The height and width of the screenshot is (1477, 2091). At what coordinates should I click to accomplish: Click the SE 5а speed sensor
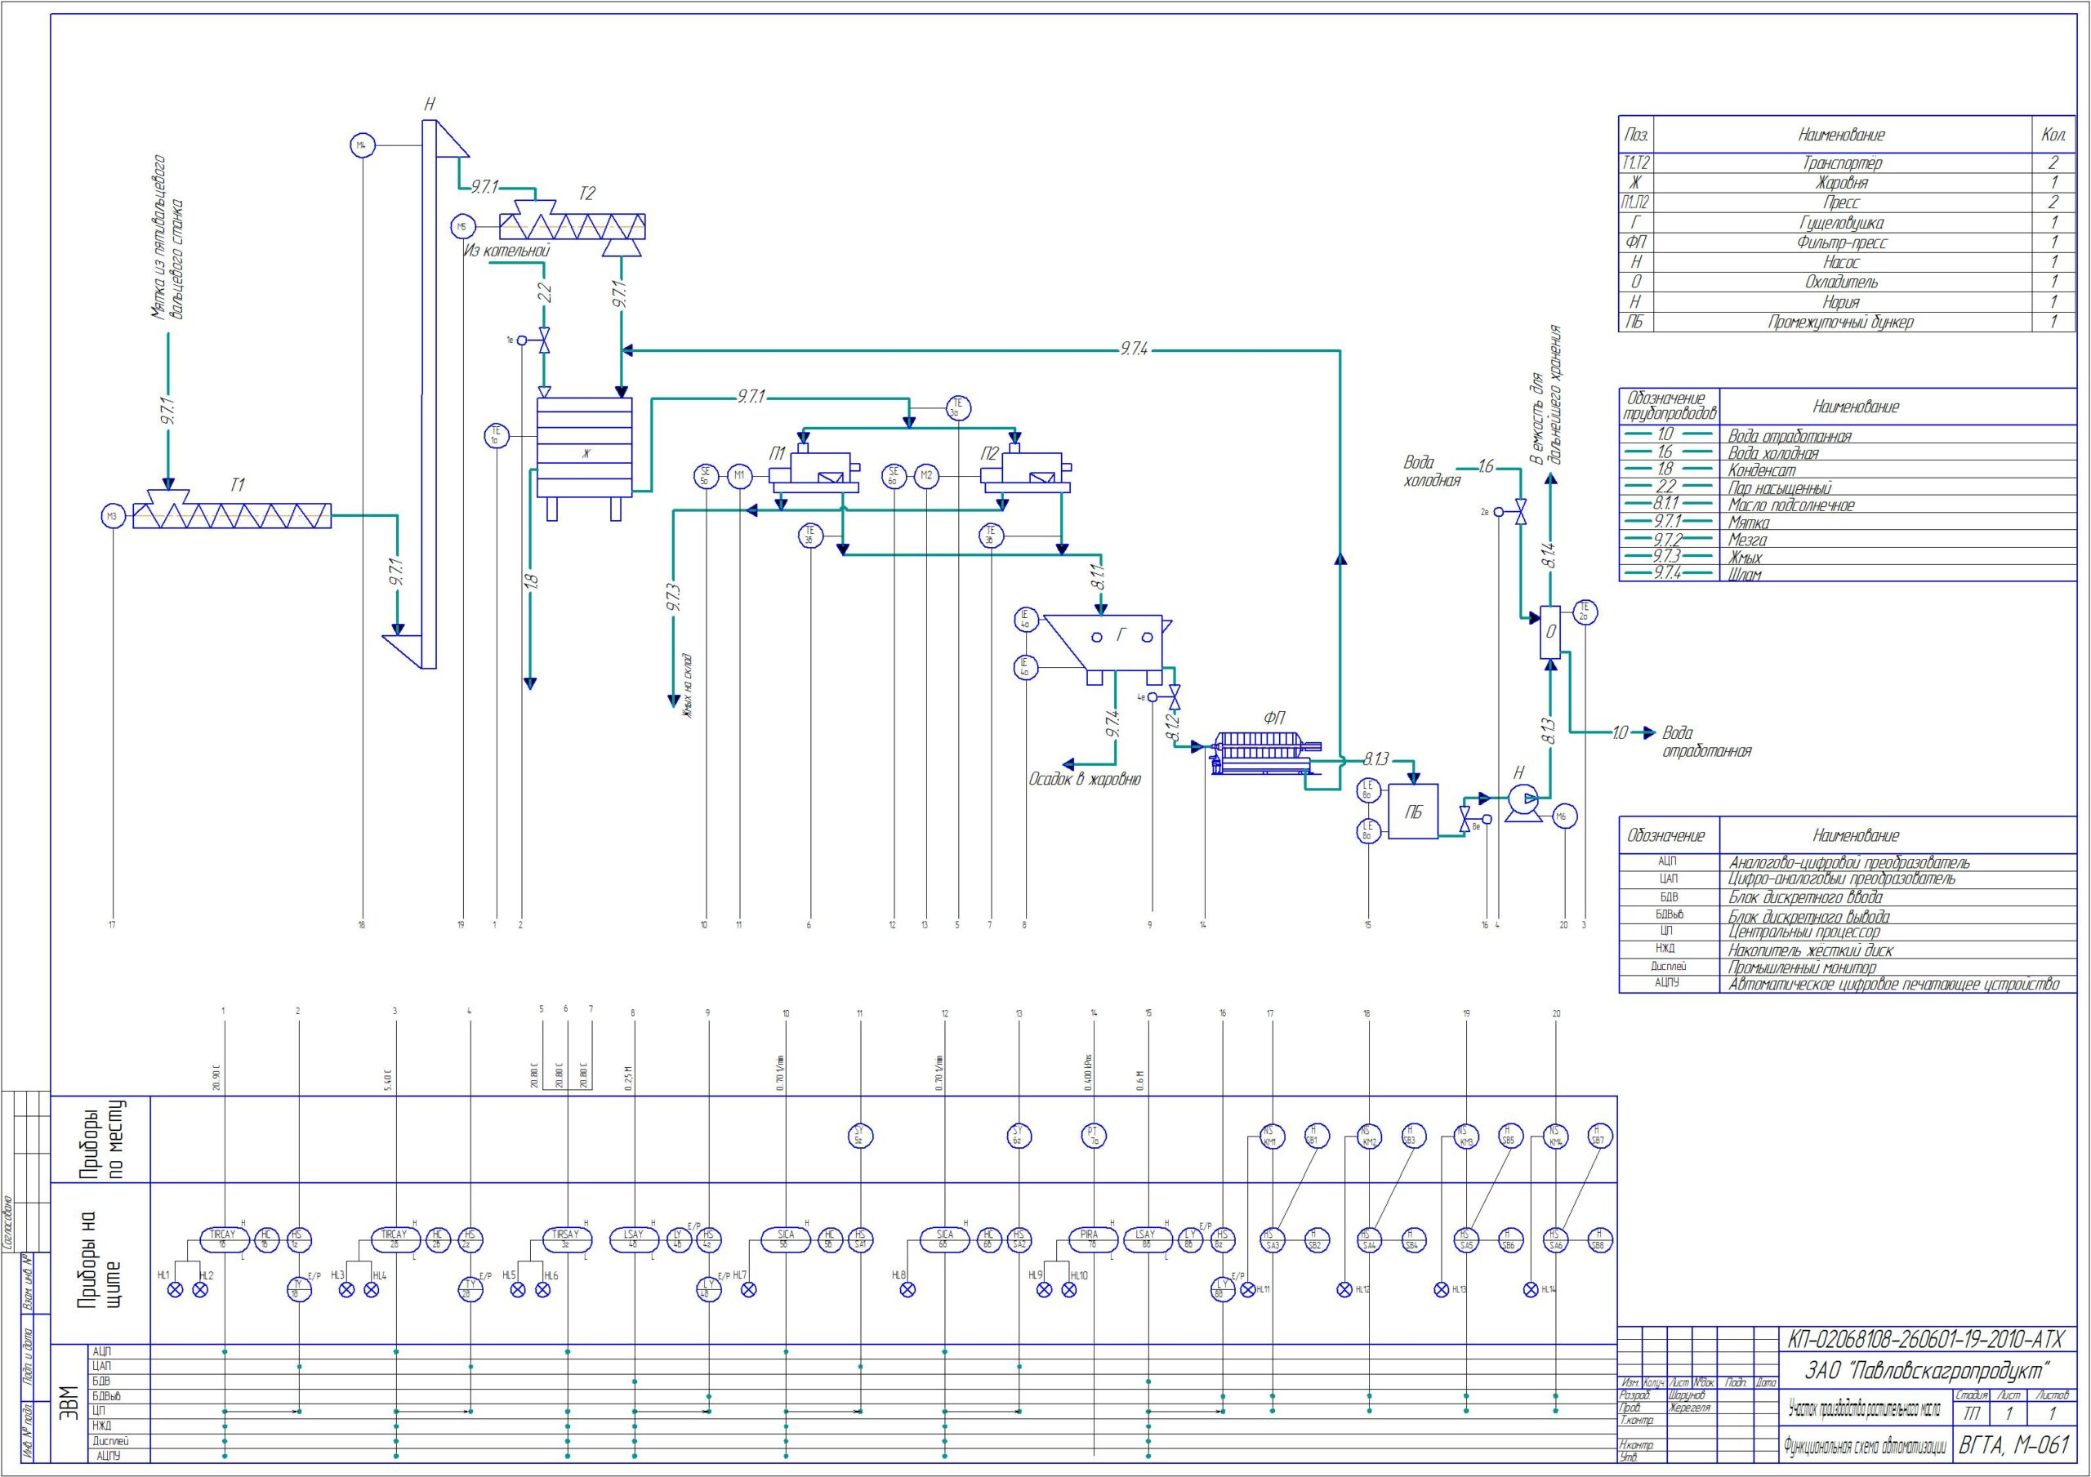click(705, 475)
